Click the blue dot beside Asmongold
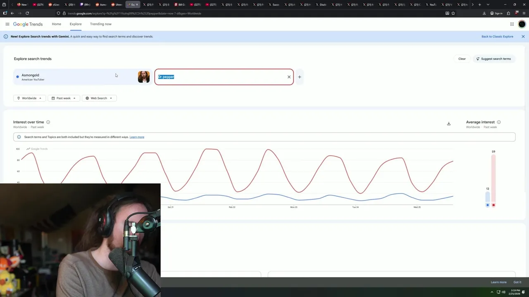The height and width of the screenshot is (297, 529). coord(17,76)
